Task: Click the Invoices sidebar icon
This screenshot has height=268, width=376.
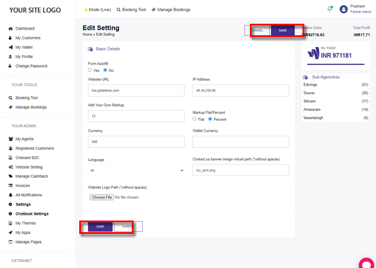Action: pyautogui.click(x=10, y=185)
